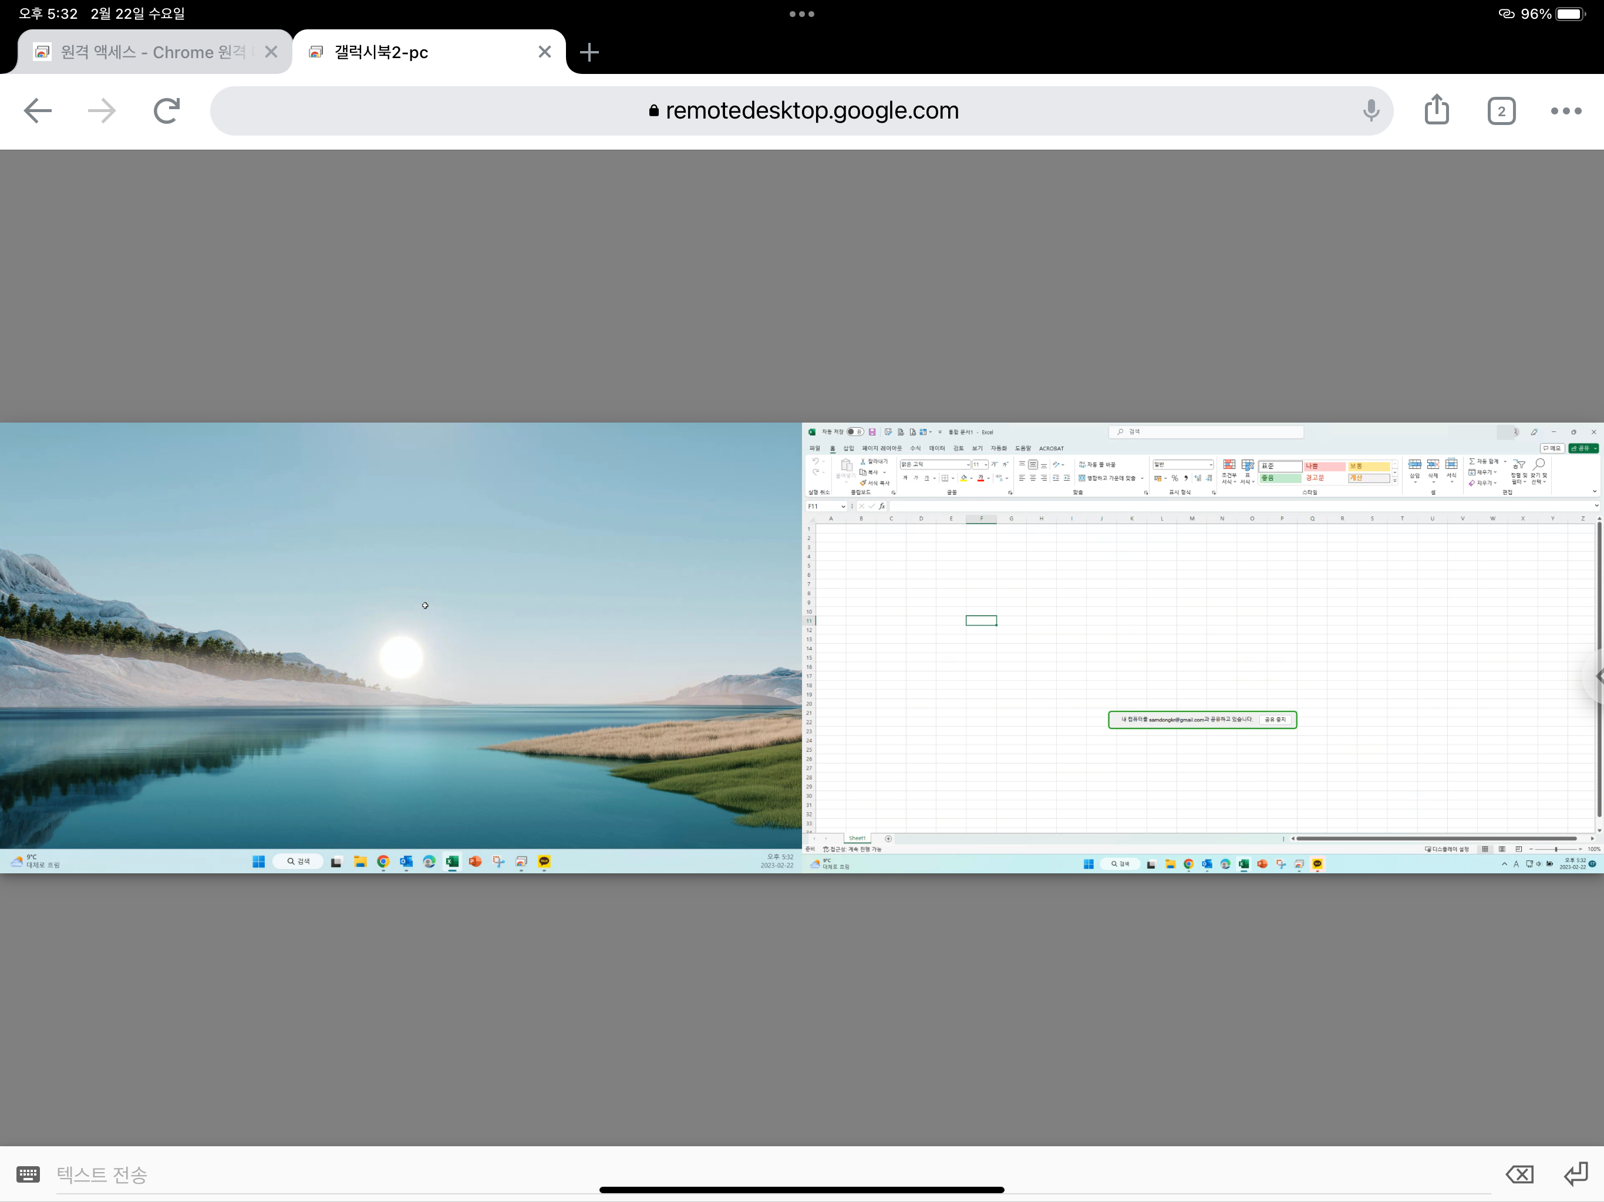Viewport: 1604px width, 1202px height.
Task: Click the 병합하고 가운데 맞춤 merge icon
Action: (1082, 478)
